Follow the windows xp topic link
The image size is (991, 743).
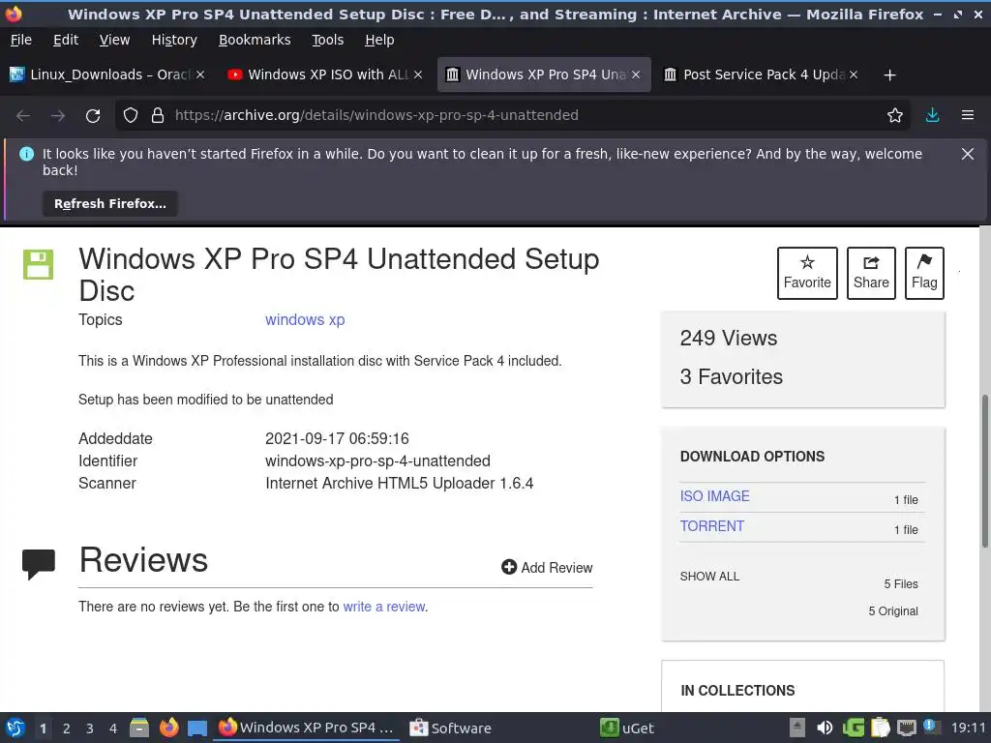pyautogui.click(x=305, y=319)
